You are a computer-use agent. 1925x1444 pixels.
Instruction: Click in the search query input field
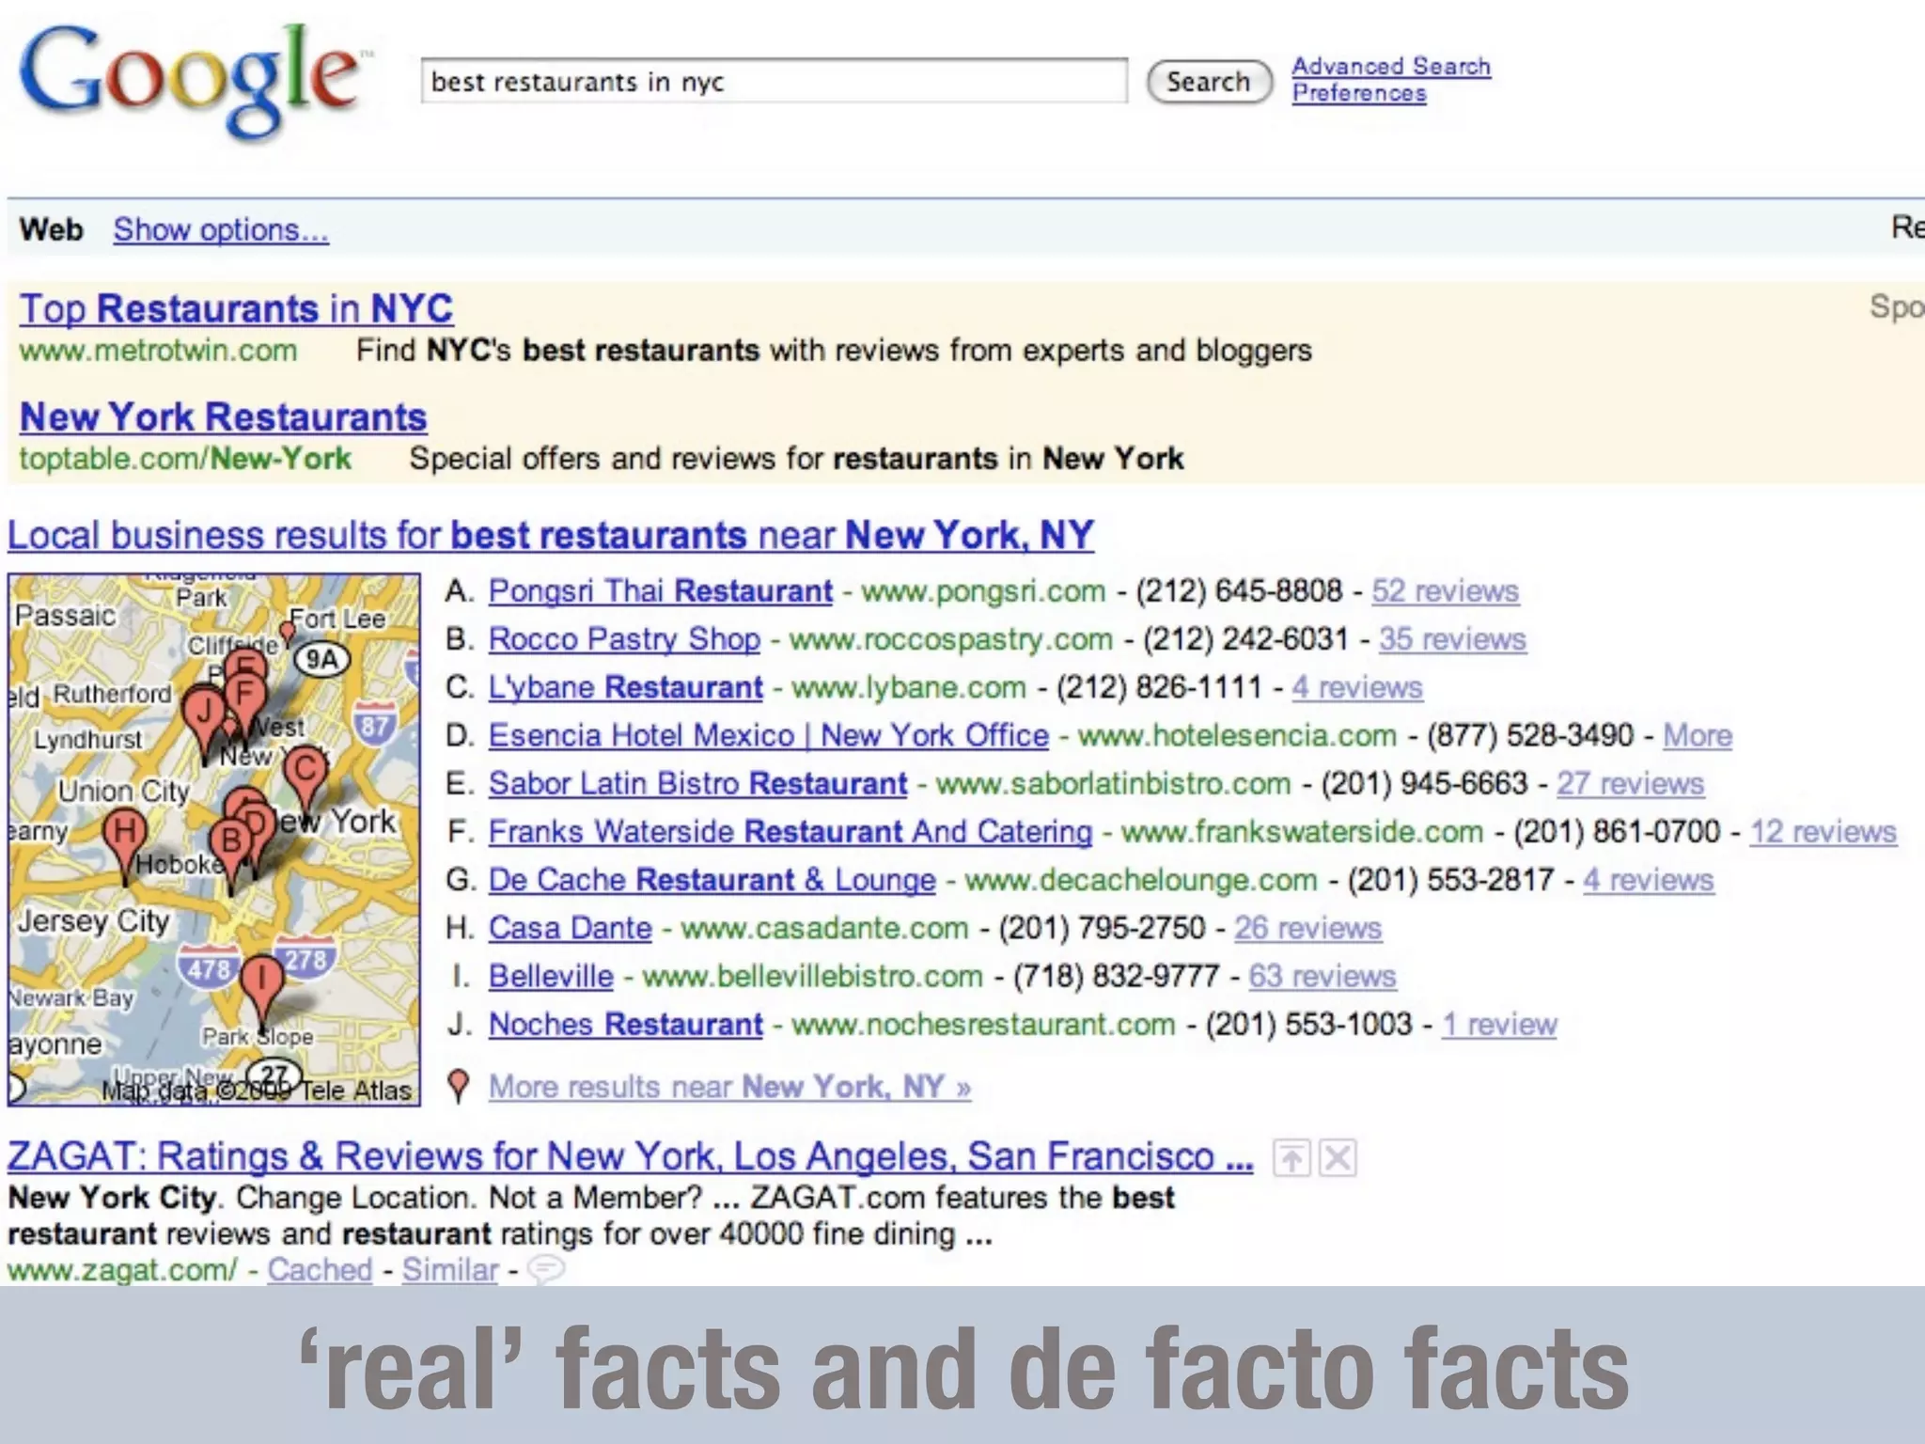tap(775, 82)
